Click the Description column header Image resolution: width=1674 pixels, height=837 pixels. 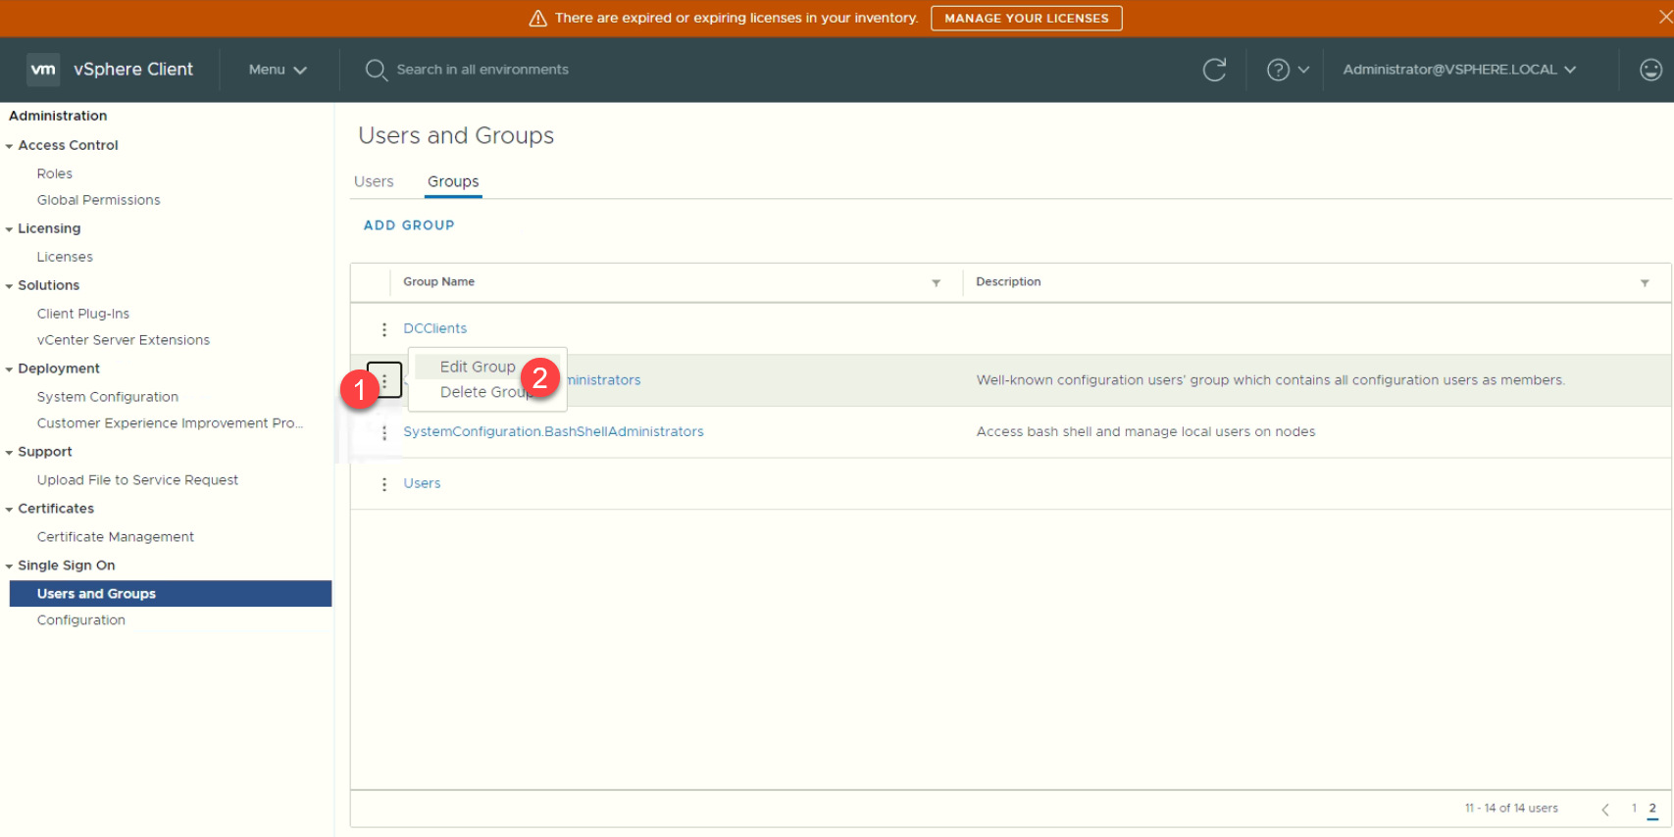click(1008, 281)
